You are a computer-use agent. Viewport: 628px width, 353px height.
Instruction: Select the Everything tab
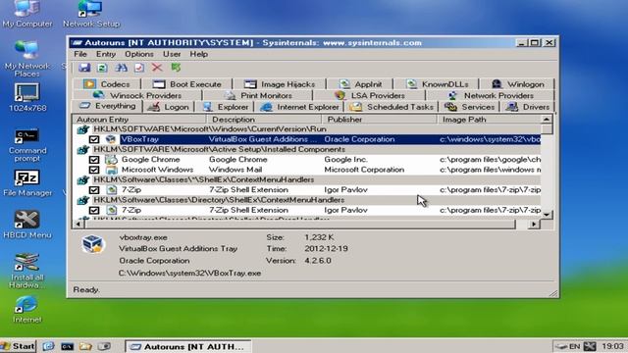(x=107, y=106)
